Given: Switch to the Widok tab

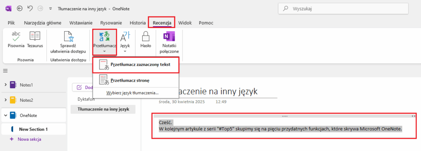Looking at the screenshot, I should [x=185, y=23].
